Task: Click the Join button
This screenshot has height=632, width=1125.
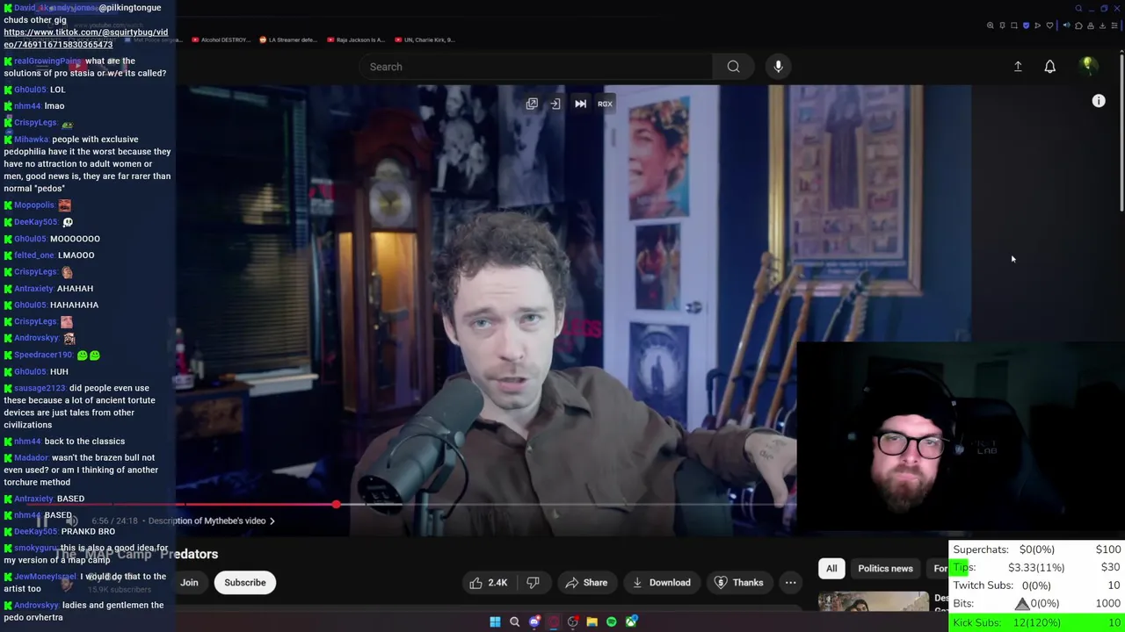Action: click(190, 583)
